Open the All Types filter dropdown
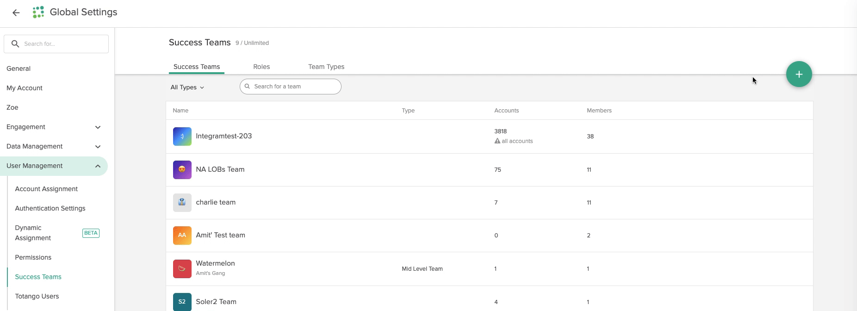Image resolution: width=857 pixels, height=311 pixels. point(187,87)
